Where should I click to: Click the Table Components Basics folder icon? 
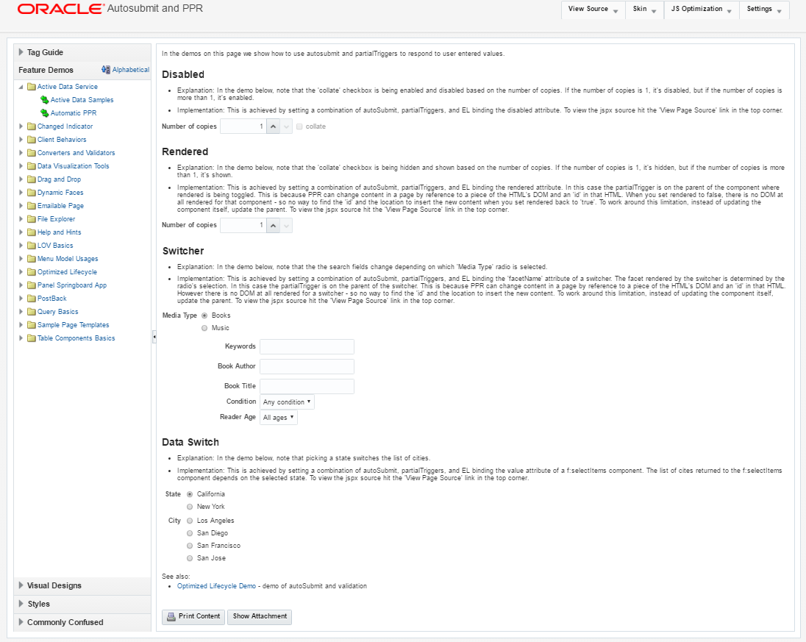click(32, 338)
